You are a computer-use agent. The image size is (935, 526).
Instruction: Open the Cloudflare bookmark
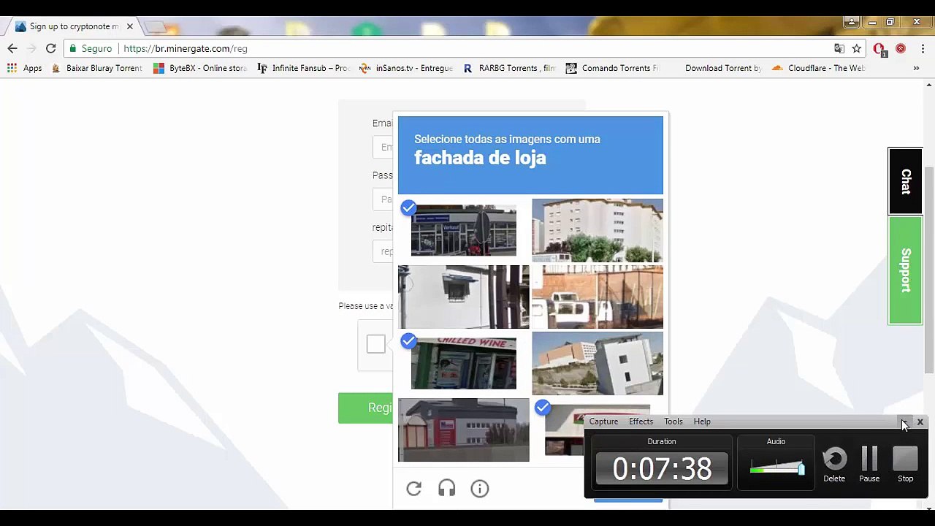(x=819, y=68)
